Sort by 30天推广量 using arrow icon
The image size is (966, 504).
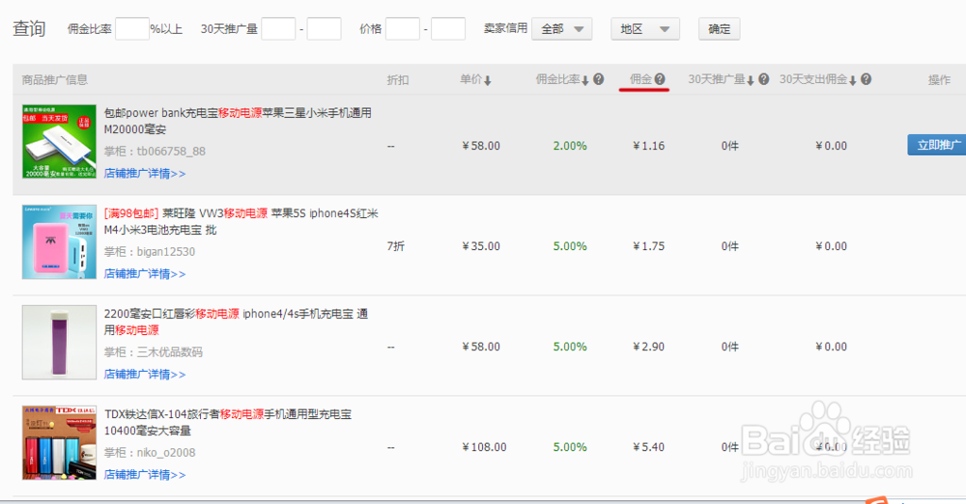(x=751, y=81)
